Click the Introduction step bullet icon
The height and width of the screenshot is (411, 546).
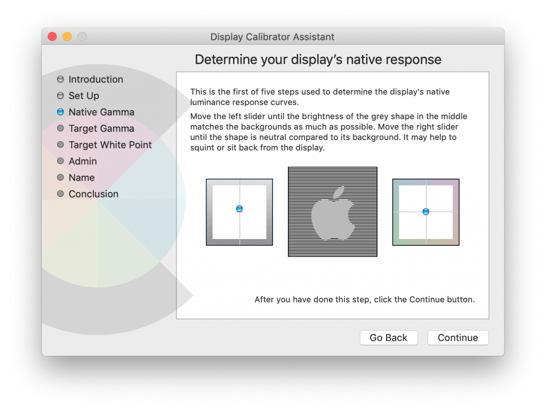60,79
